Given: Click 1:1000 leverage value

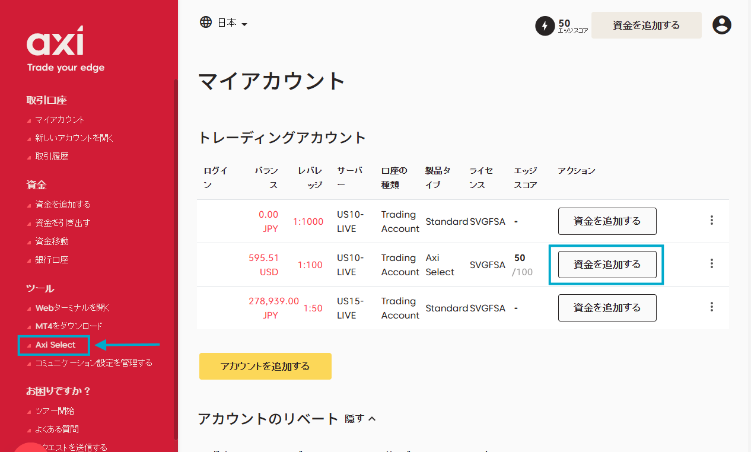Looking at the screenshot, I should (x=308, y=222).
